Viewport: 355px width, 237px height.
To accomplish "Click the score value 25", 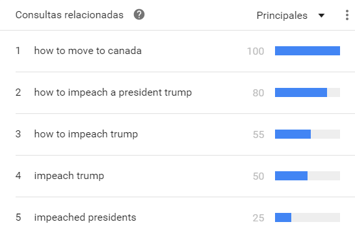I will [258, 218].
